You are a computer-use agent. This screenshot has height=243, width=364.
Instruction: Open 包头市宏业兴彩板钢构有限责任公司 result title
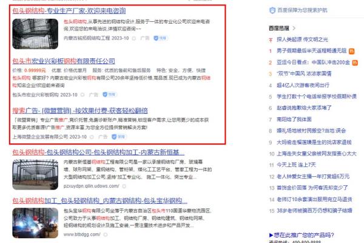click(x=64, y=61)
